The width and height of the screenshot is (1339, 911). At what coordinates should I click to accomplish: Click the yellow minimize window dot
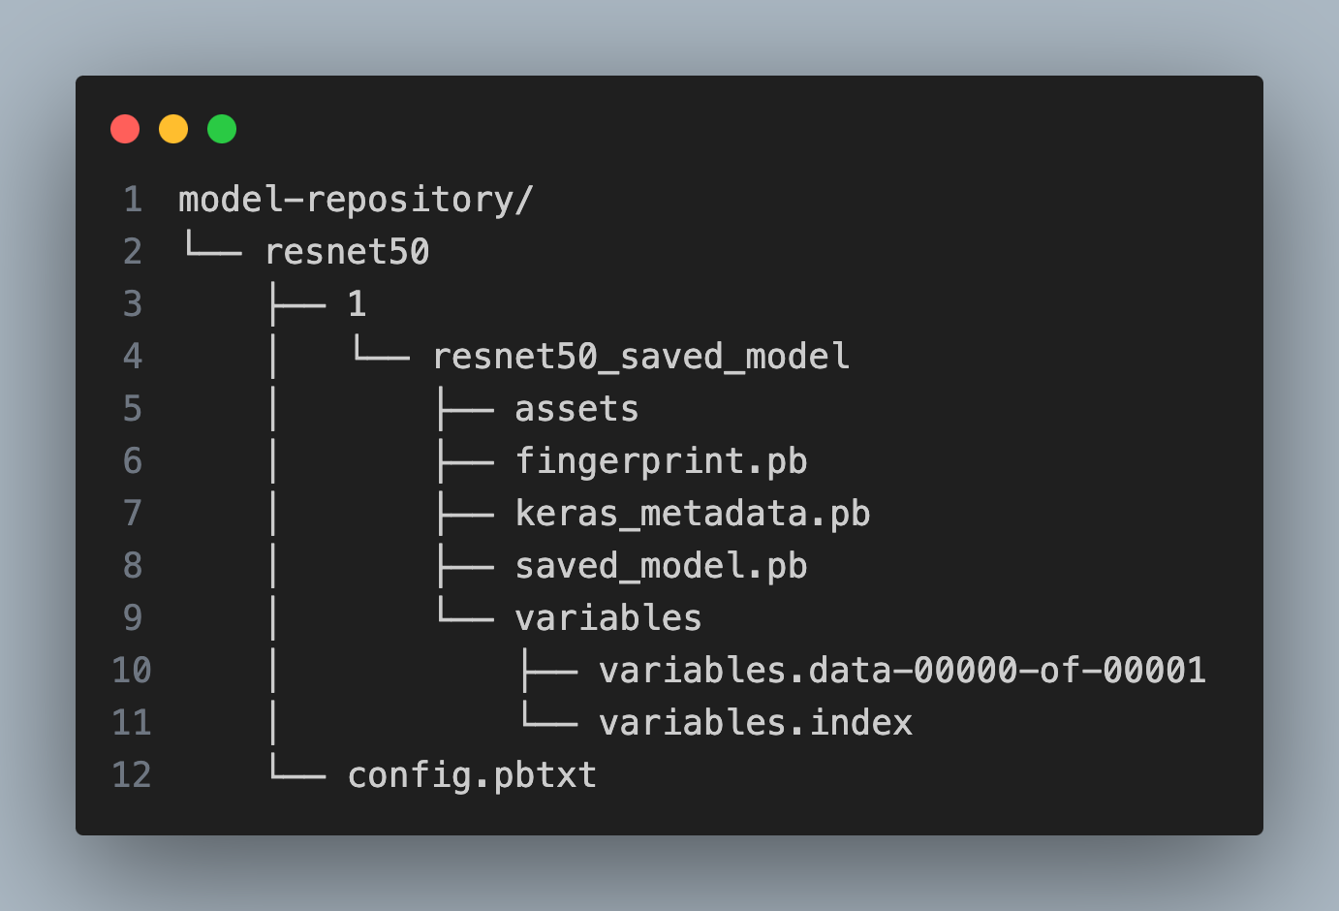[x=173, y=129]
